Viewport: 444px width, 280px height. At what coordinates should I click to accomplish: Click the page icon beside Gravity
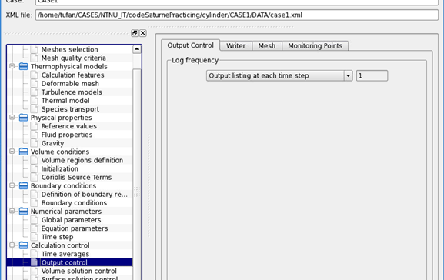[34, 143]
